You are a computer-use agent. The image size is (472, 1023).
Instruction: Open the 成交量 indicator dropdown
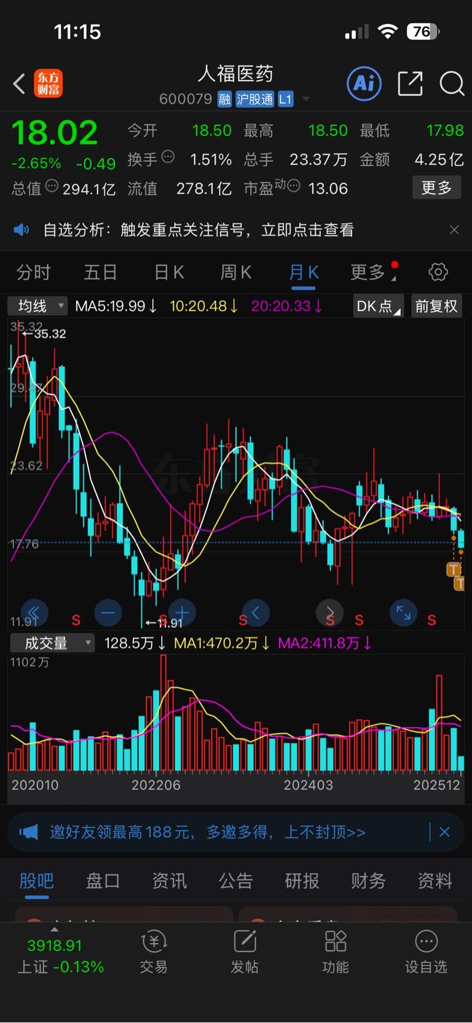pyautogui.click(x=52, y=643)
